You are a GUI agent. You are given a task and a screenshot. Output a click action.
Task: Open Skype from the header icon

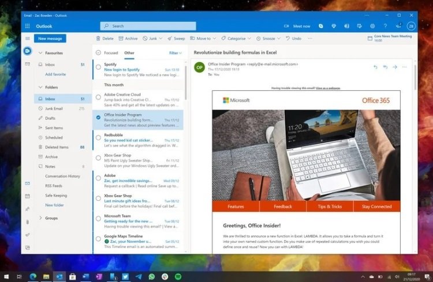coord(320,26)
